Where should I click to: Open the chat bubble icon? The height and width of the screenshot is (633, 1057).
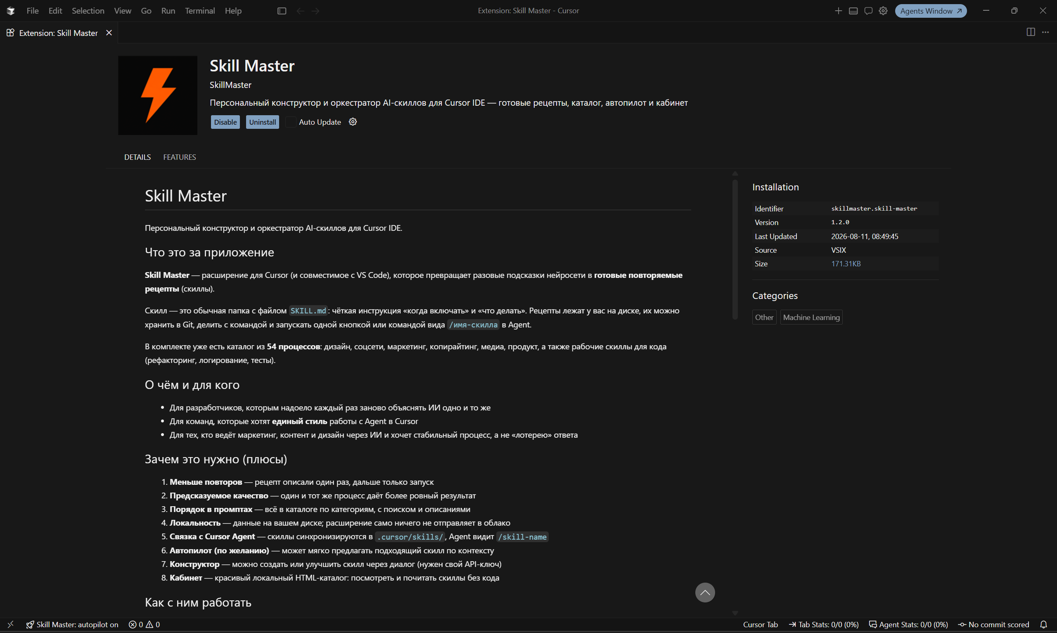[x=868, y=11]
